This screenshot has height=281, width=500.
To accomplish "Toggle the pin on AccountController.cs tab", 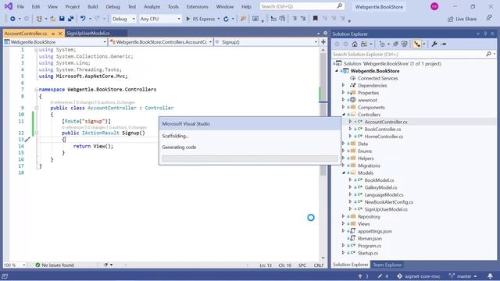I will click(x=53, y=34).
